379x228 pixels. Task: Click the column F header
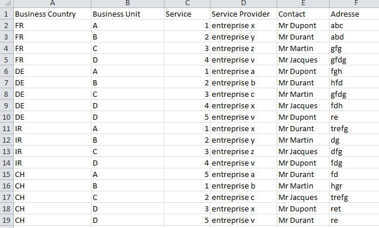click(x=354, y=3)
